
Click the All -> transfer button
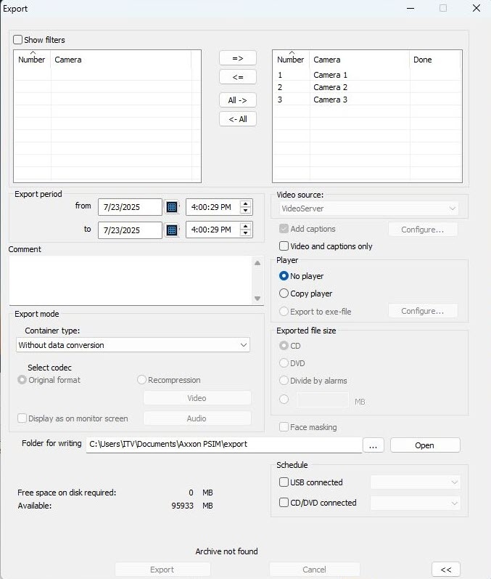(238, 100)
